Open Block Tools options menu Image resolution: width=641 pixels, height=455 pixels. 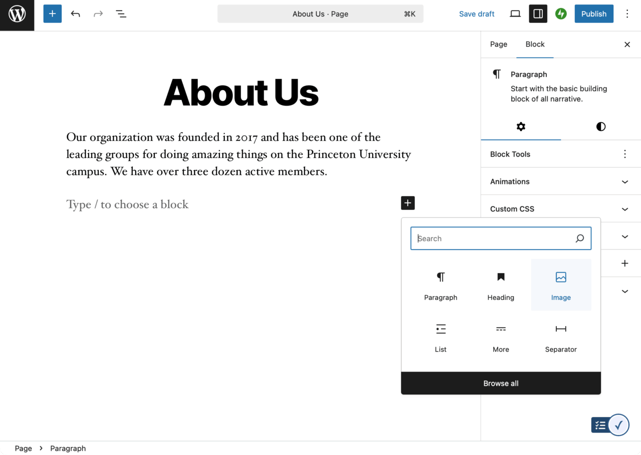[624, 154]
